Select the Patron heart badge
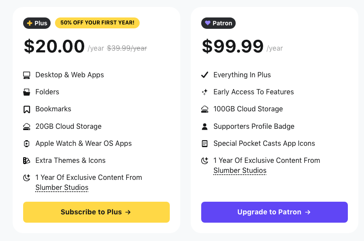Image resolution: width=364 pixels, height=241 pixels. click(x=218, y=23)
